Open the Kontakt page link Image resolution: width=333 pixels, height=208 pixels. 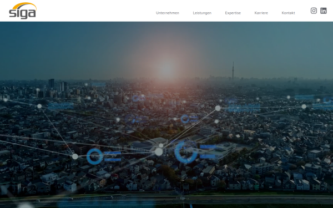288,13
